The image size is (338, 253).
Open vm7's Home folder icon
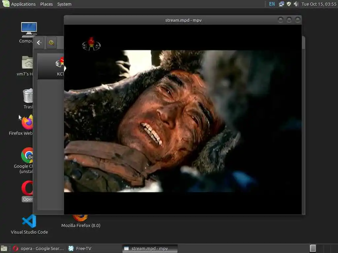pos(27,66)
